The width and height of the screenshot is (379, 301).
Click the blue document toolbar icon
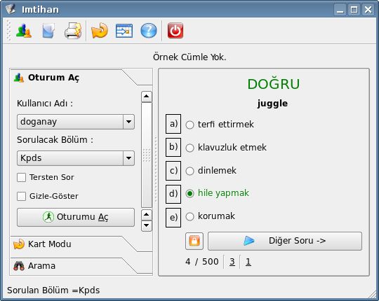pos(48,31)
